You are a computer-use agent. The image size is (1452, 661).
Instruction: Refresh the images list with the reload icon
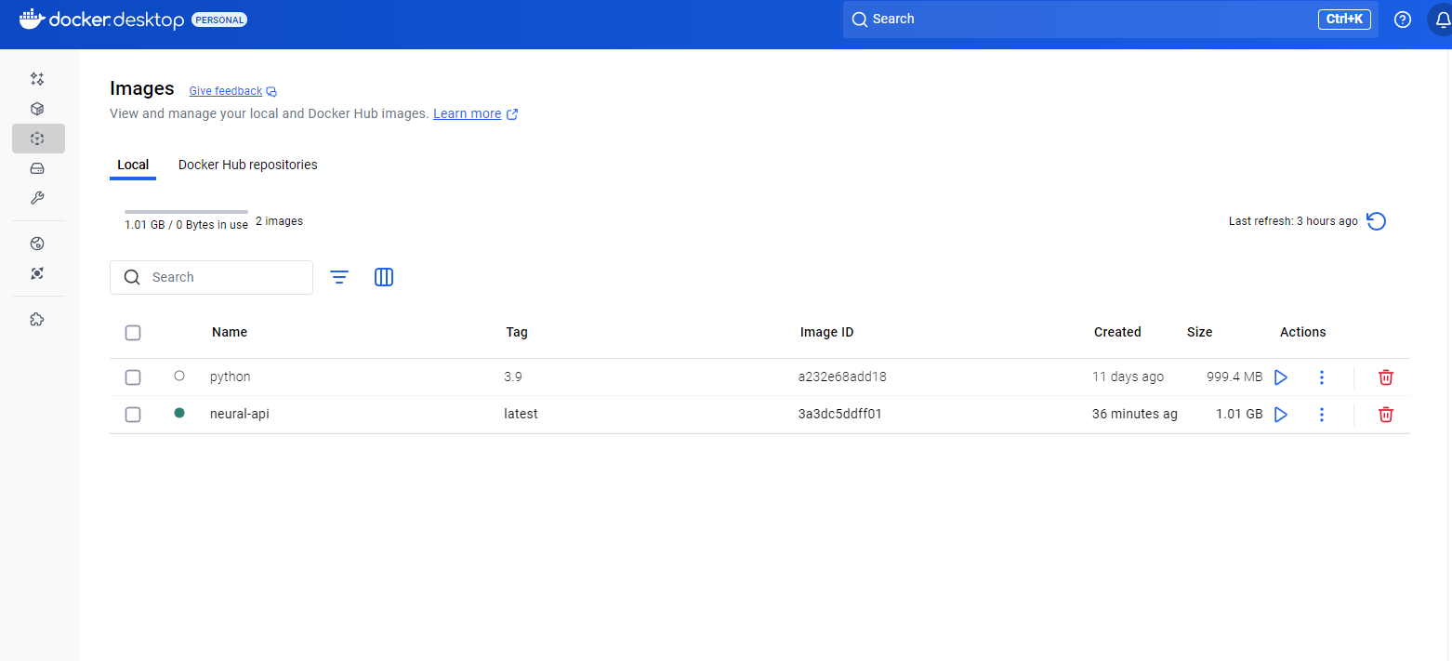click(x=1377, y=221)
